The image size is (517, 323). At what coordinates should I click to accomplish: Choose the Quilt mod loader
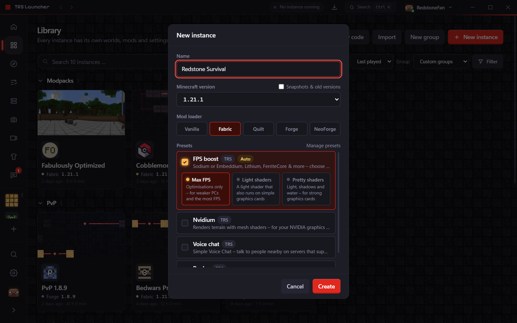click(x=258, y=129)
